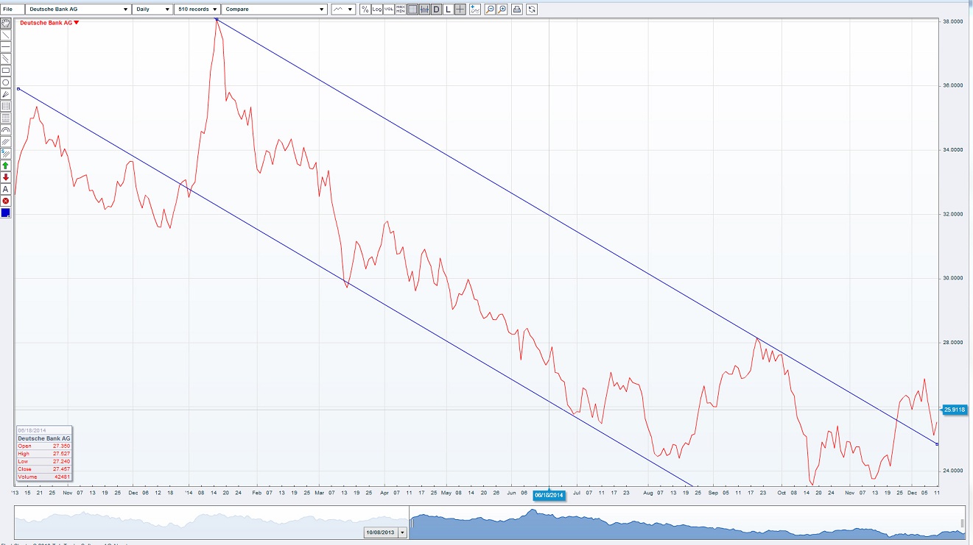Toggle the crosshair cursor button
The image size is (973, 545).
[460, 9]
